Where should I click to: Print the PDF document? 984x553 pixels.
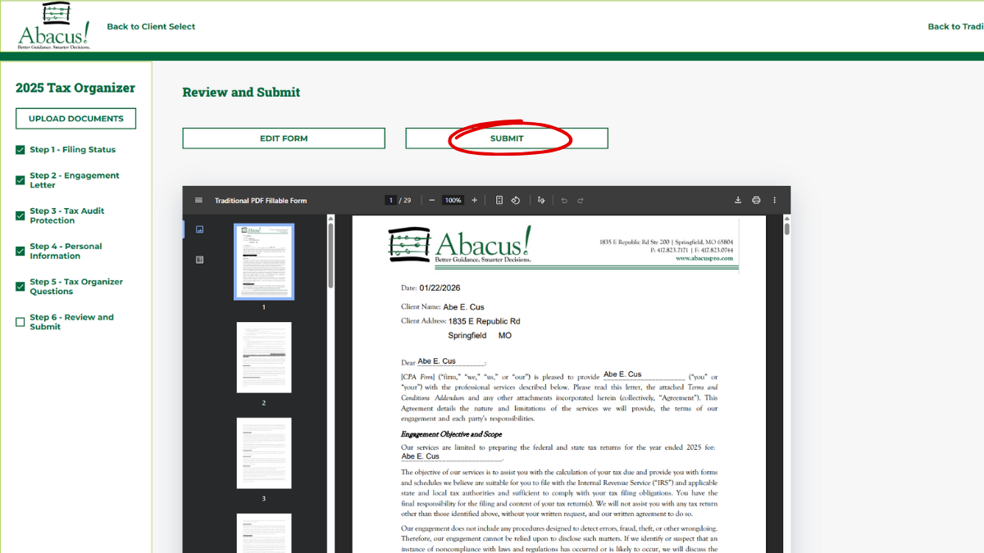click(756, 201)
